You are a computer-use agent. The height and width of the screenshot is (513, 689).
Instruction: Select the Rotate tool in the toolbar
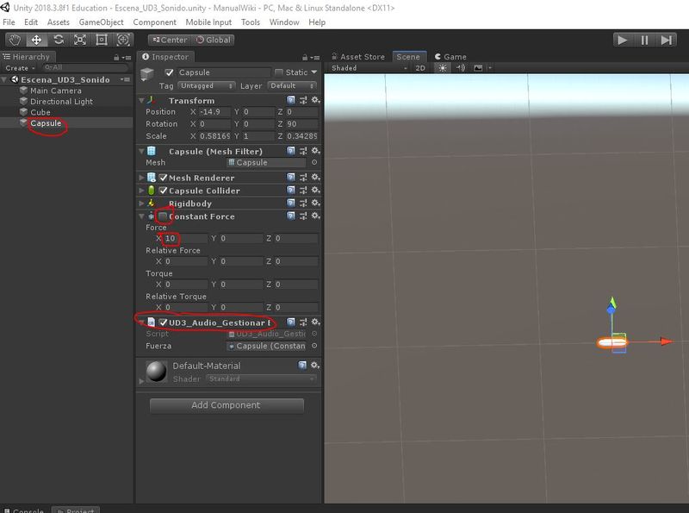59,40
